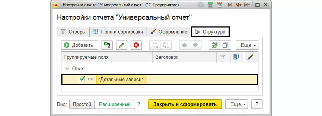Click the Закрыть и сформировать button

(x=185, y=104)
